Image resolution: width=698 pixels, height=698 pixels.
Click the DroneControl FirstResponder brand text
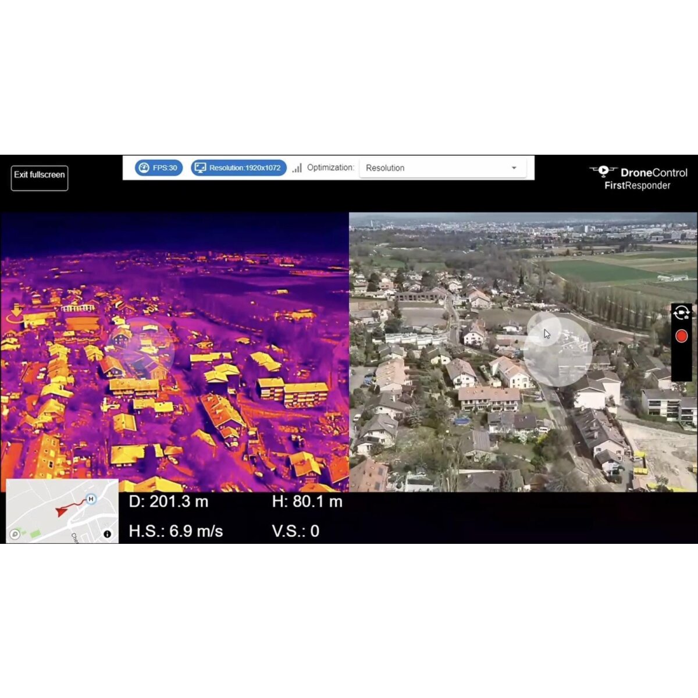click(646, 179)
